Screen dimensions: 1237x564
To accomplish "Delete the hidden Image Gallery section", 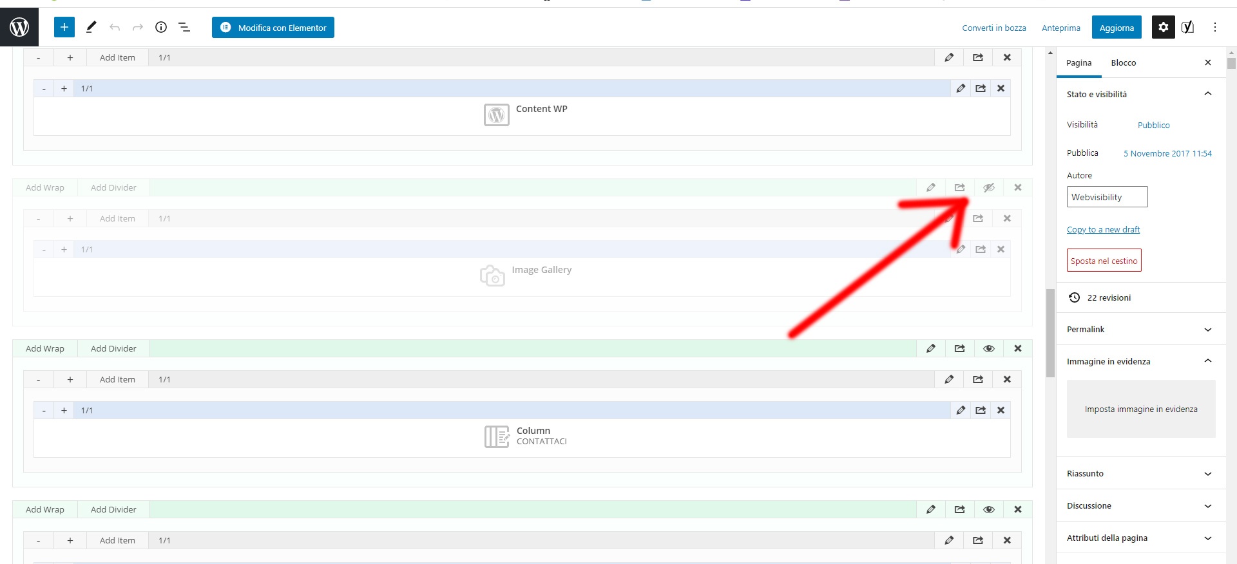I will (1018, 187).
